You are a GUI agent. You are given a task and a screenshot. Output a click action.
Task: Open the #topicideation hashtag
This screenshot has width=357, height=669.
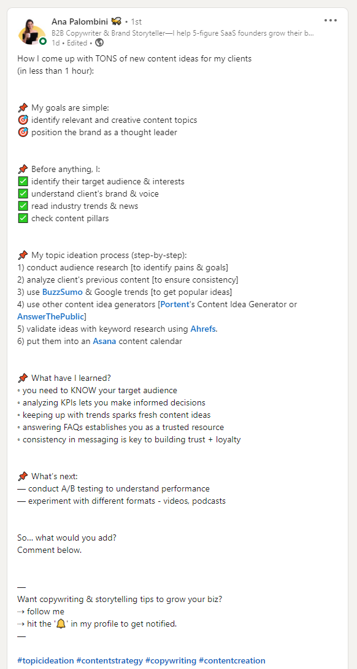45,660
